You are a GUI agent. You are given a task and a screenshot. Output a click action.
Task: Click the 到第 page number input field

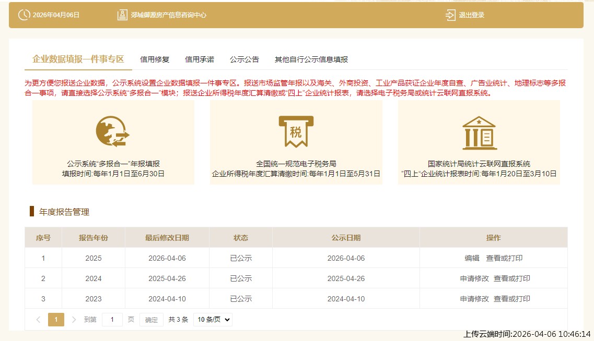click(x=112, y=319)
